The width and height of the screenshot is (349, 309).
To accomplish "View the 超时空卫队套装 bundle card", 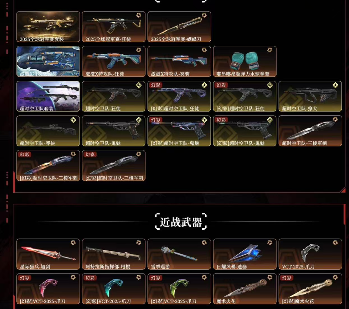I will 48,96.
